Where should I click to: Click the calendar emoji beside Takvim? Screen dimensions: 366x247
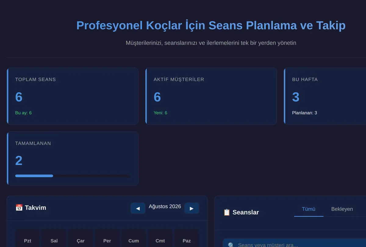[19, 208]
